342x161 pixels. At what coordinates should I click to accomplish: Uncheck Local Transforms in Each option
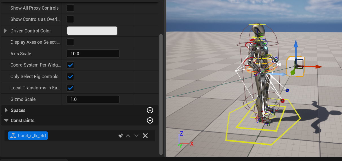pos(70,88)
